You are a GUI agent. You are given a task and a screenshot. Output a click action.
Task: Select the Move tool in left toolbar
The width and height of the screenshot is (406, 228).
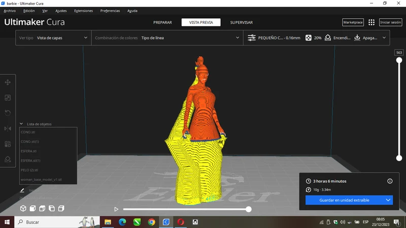tap(8, 82)
